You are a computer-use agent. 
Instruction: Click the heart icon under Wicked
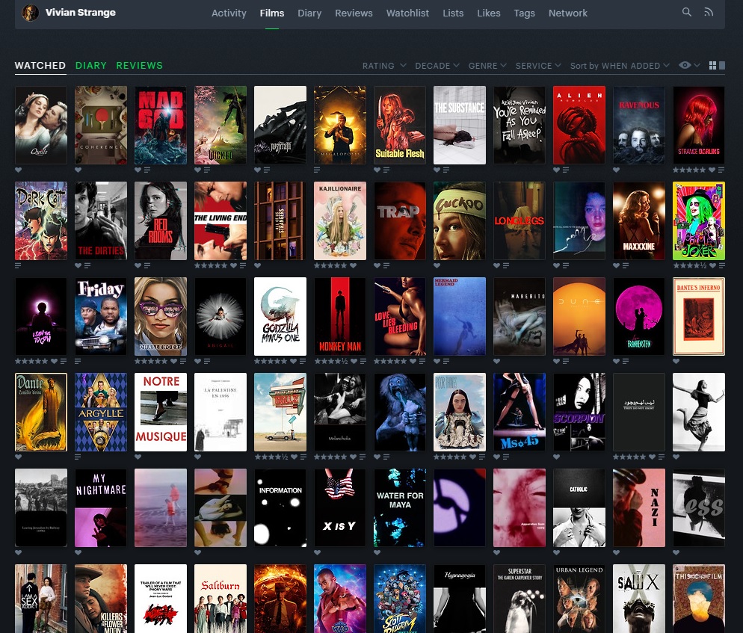coord(197,170)
